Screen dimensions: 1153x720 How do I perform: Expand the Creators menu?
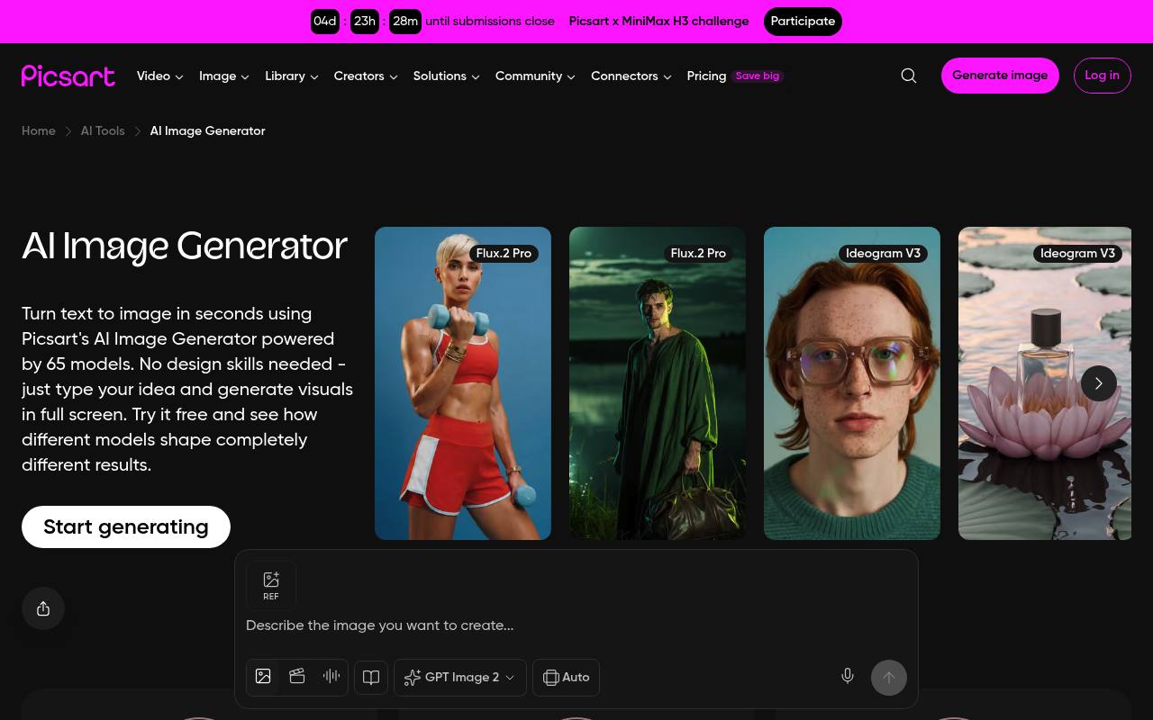coord(366,76)
